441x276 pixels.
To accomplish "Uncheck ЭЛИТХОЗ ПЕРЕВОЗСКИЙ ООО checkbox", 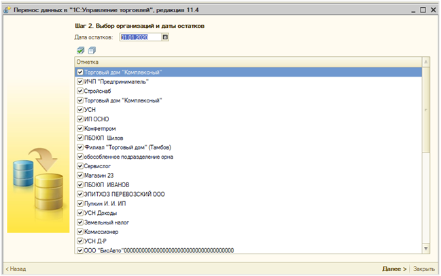I will click(80, 194).
